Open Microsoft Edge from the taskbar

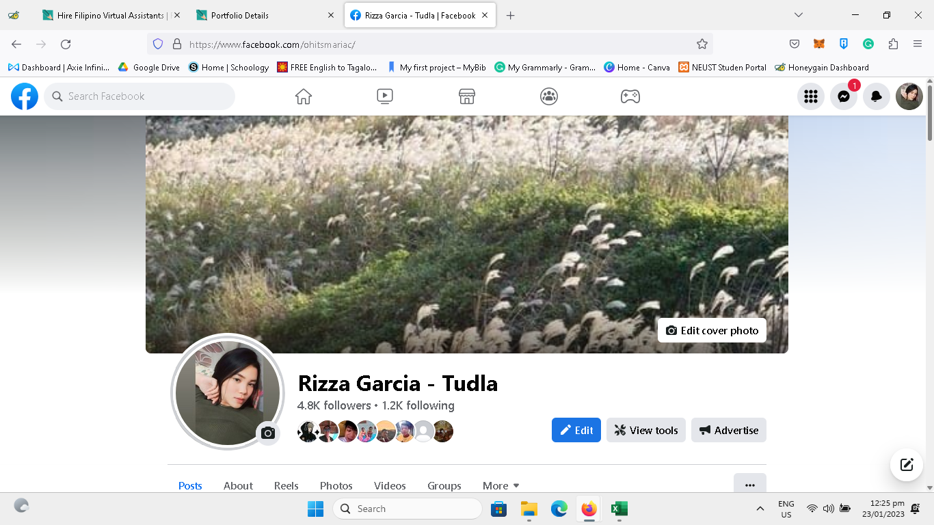click(x=559, y=509)
